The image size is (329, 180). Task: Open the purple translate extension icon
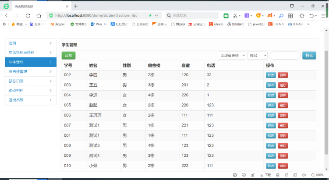(x=247, y=15)
